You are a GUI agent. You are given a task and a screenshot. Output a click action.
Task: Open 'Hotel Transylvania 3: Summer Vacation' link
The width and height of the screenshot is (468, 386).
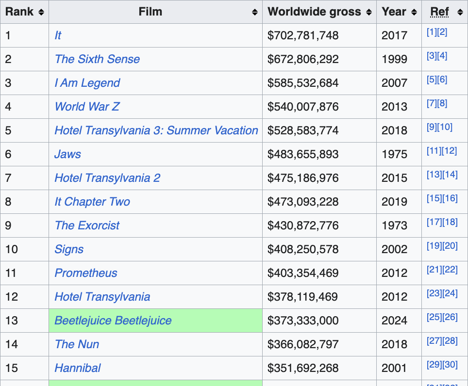click(156, 130)
